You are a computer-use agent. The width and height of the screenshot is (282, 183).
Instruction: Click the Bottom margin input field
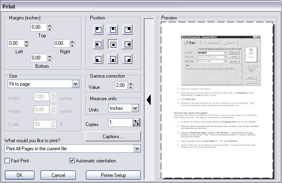click(38, 58)
